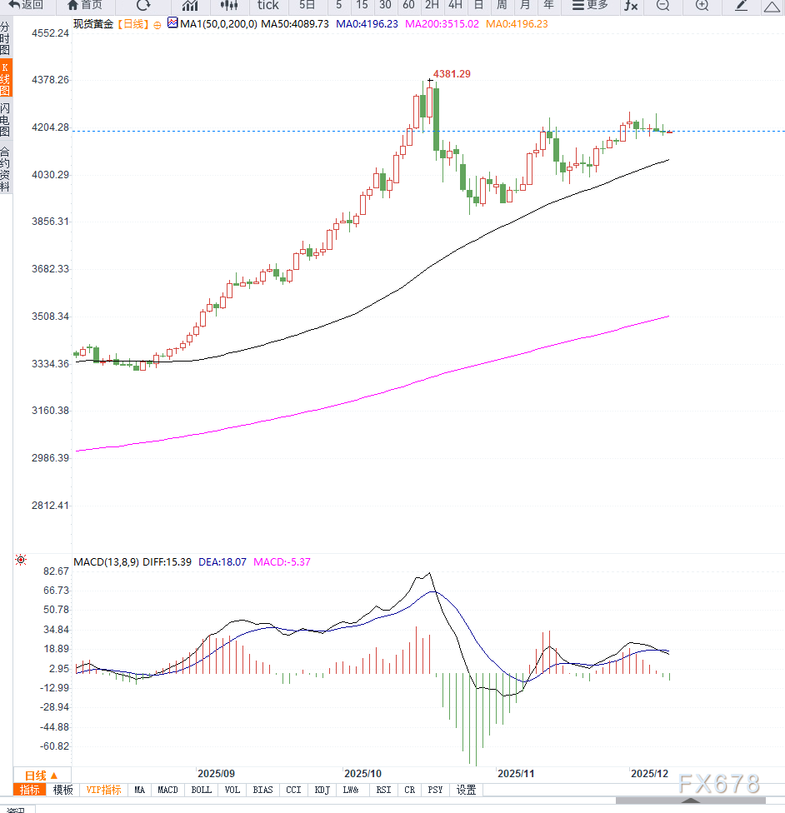Open the indicator 设置 settings
The image size is (785, 813).
[x=467, y=790]
